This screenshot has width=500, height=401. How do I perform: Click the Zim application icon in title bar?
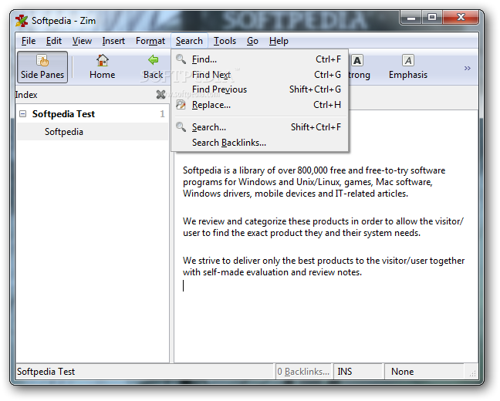(x=22, y=21)
